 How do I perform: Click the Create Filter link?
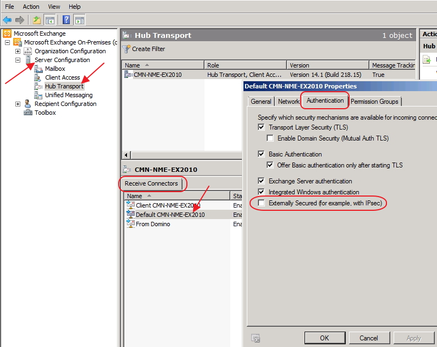pos(148,49)
